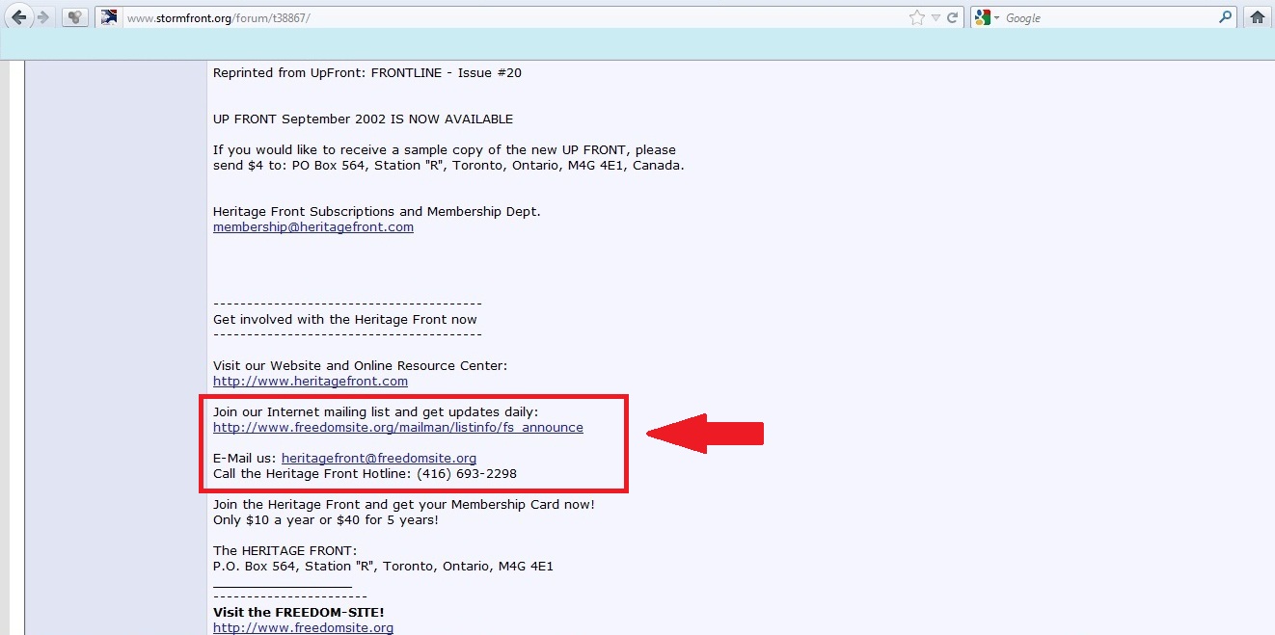
Task: Click the 'Visit the FREEDOM-SITE!' bold text
Action: (x=299, y=613)
